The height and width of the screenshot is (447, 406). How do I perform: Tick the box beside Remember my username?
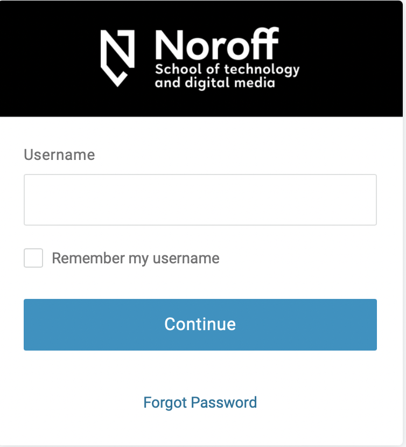tap(33, 258)
